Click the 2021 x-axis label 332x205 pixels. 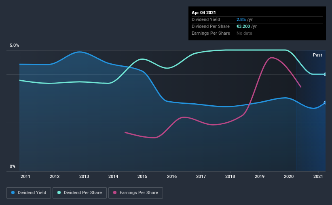tap(318, 176)
